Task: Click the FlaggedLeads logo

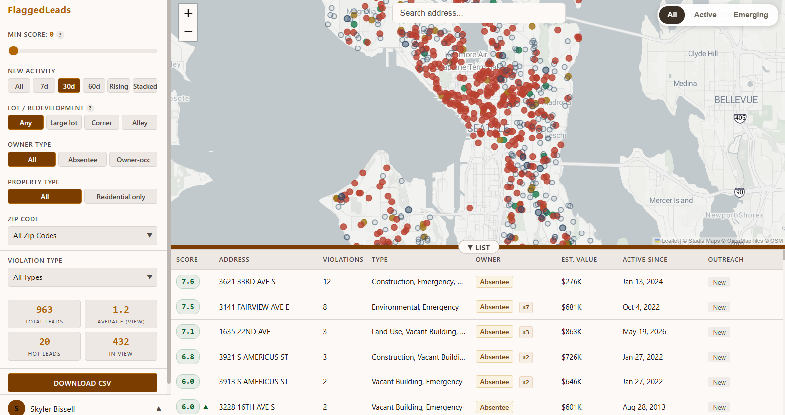Action: tap(39, 10)
